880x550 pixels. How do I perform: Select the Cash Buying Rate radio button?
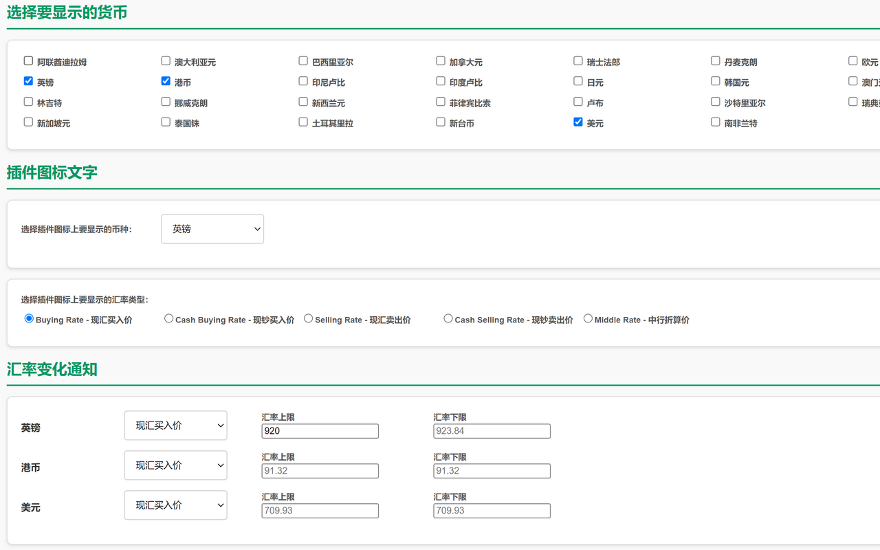[x=168, y=318]
